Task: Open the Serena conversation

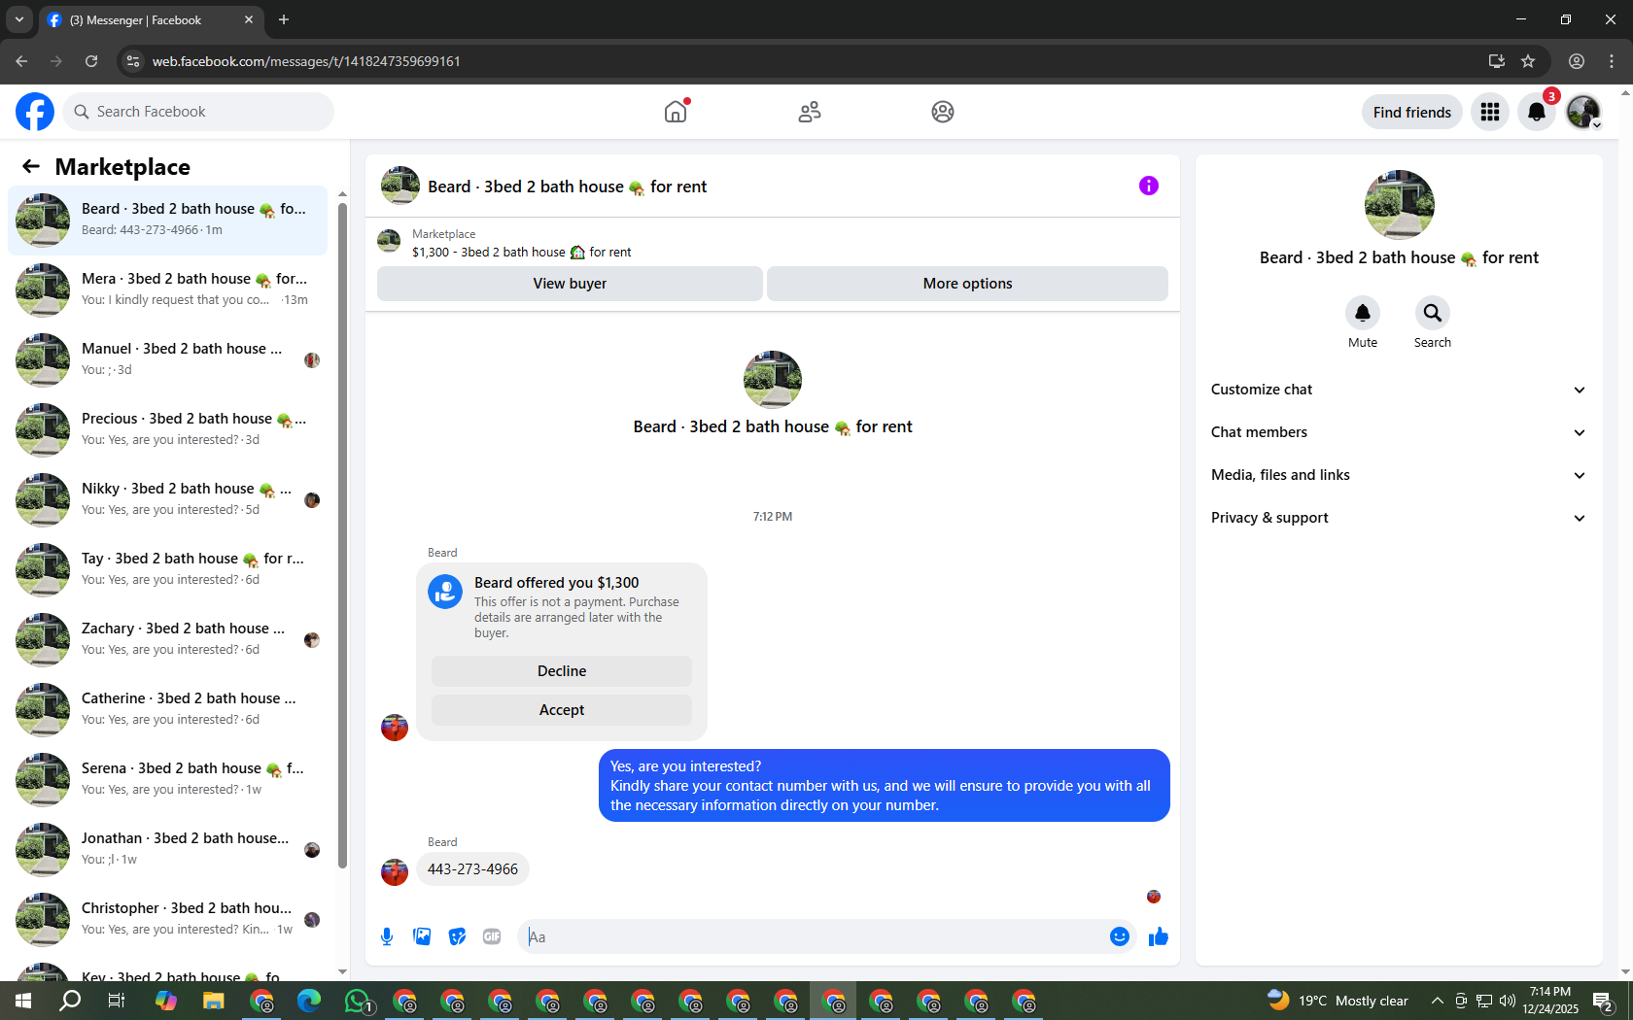Action: pyautogui.click(x=167, y=779)
